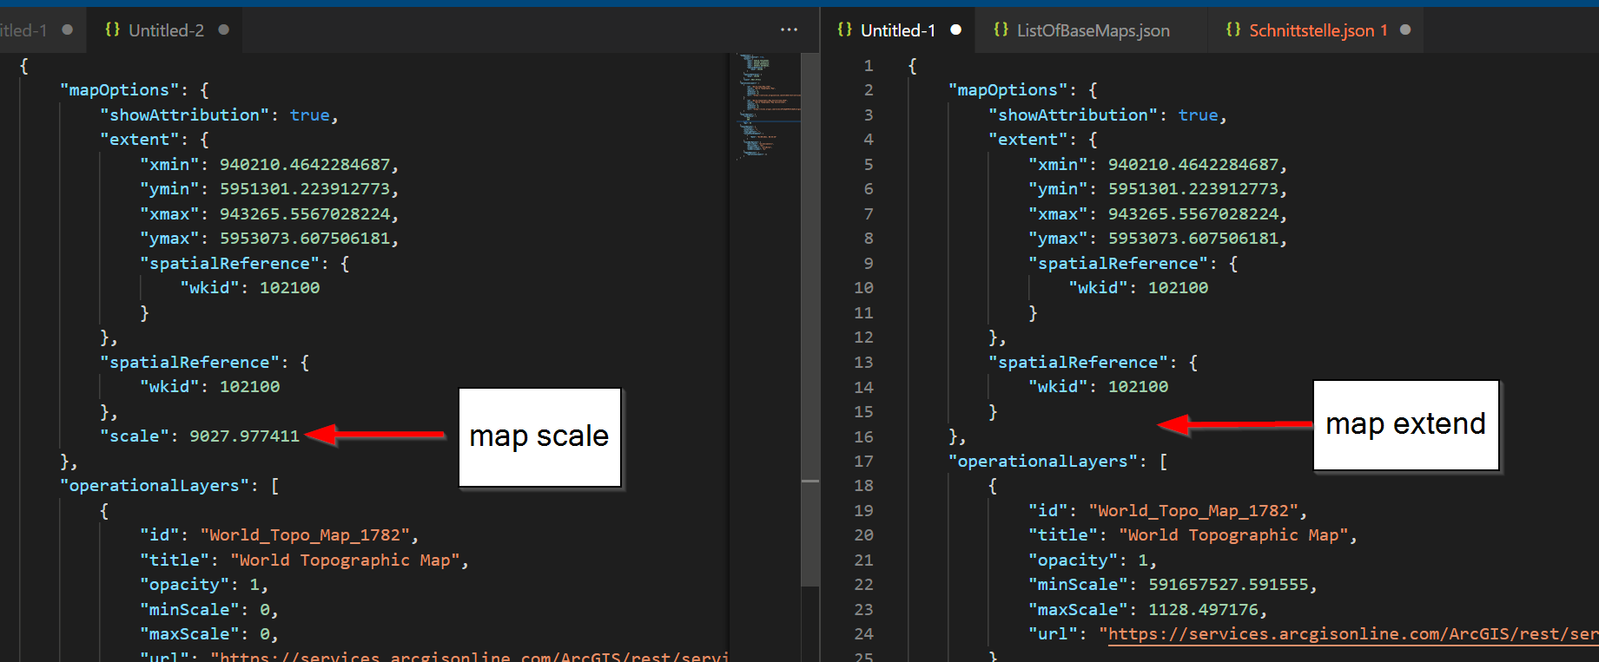1599x662 pixels.
Task: Click the "map scale" annotation box
Action: [539, 436]
